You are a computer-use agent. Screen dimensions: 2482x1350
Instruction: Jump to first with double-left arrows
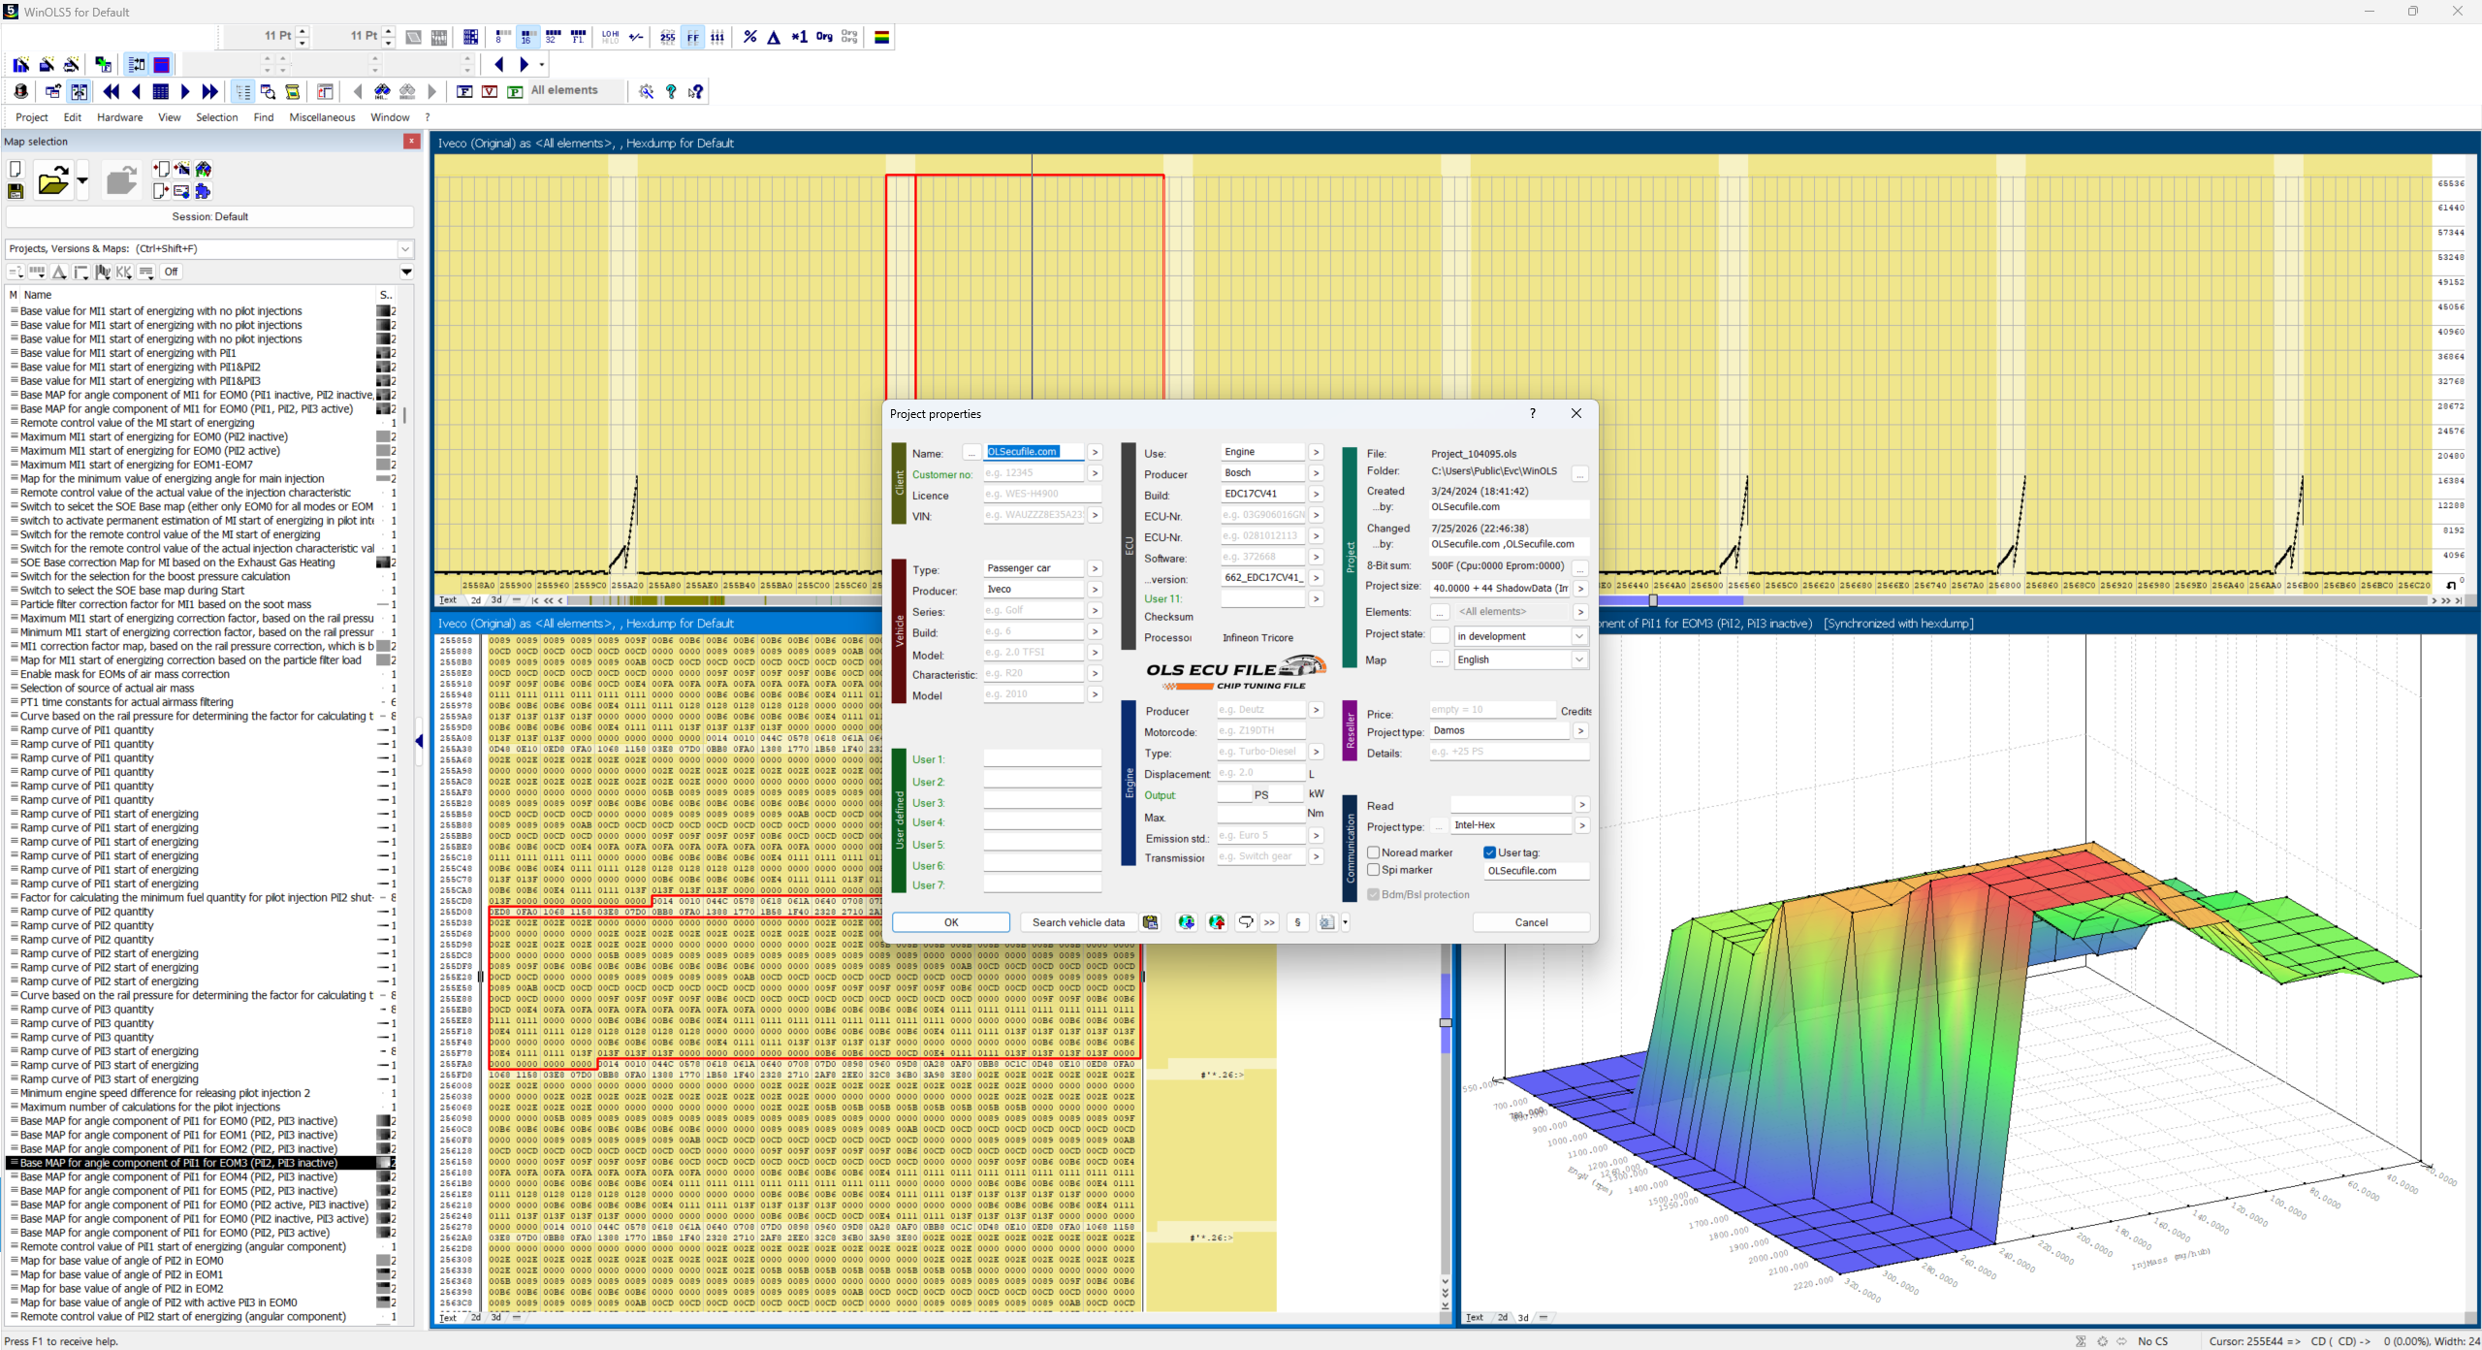[x=111, y=91]
